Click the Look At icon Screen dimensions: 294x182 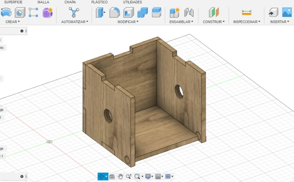[112, 177]
